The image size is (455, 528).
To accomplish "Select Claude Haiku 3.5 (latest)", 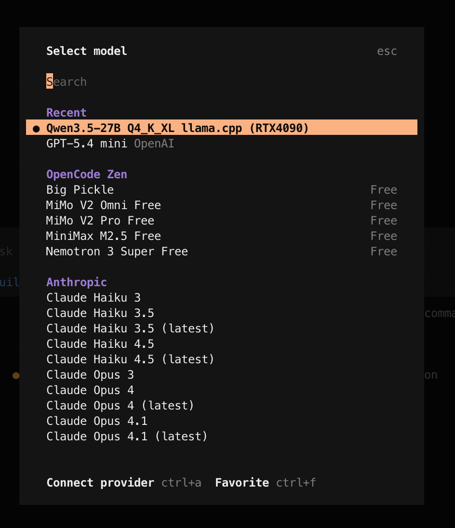I will coord(130,329).
